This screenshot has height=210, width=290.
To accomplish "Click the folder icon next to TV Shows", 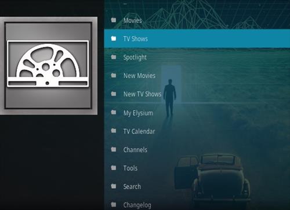I will tap(114, 38).
